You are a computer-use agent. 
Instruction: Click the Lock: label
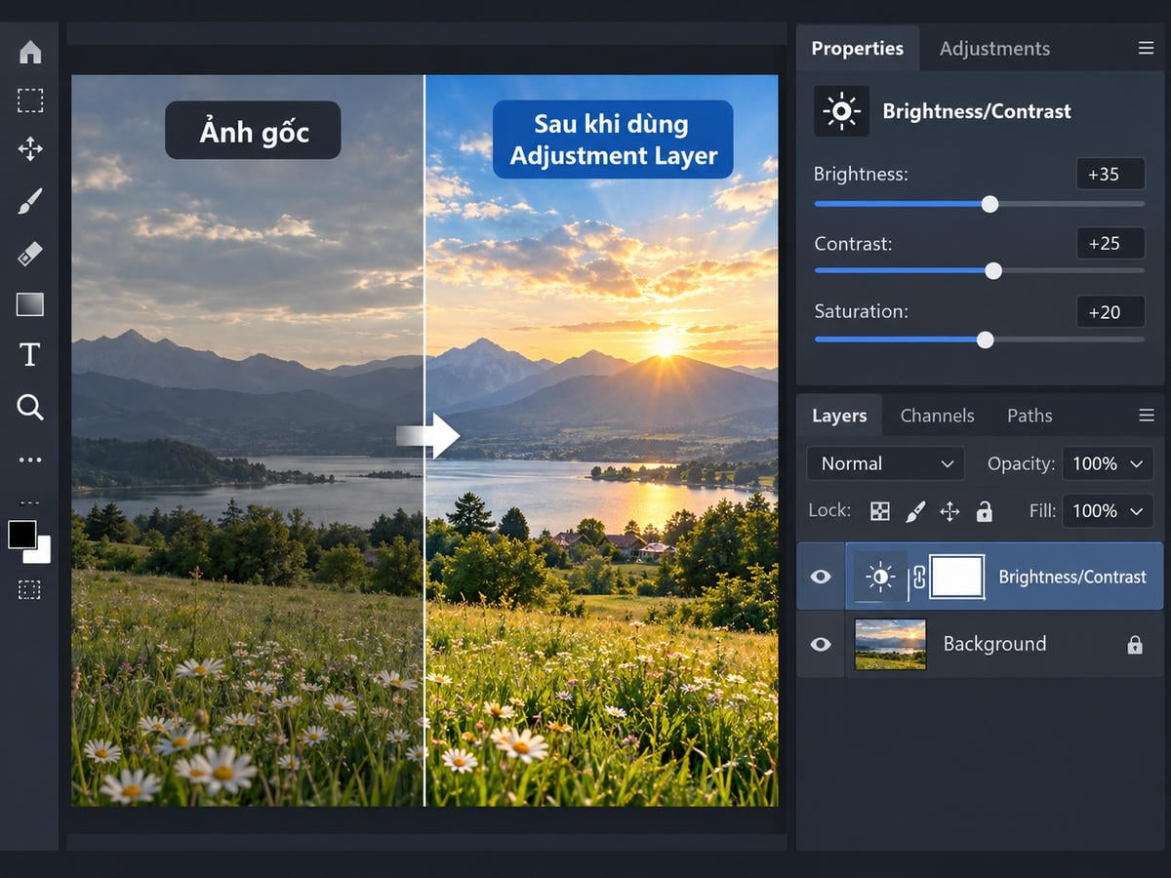[829, 510]
